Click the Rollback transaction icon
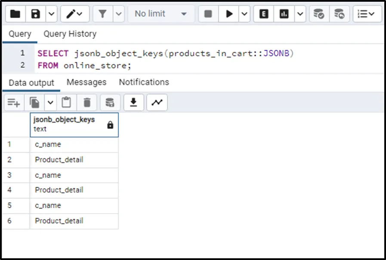Image resolution: width=386 pixels, height=260 pixels. point(340,14)
